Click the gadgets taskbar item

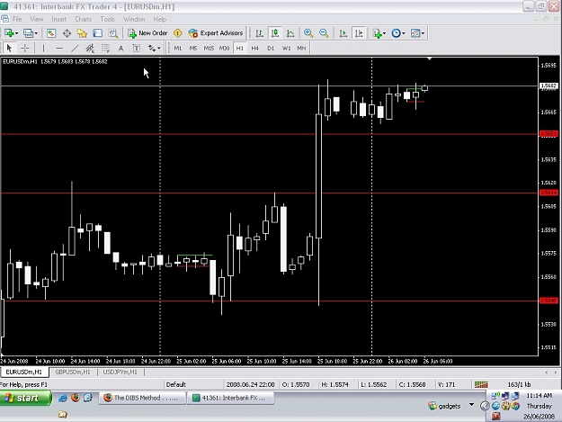445,406
